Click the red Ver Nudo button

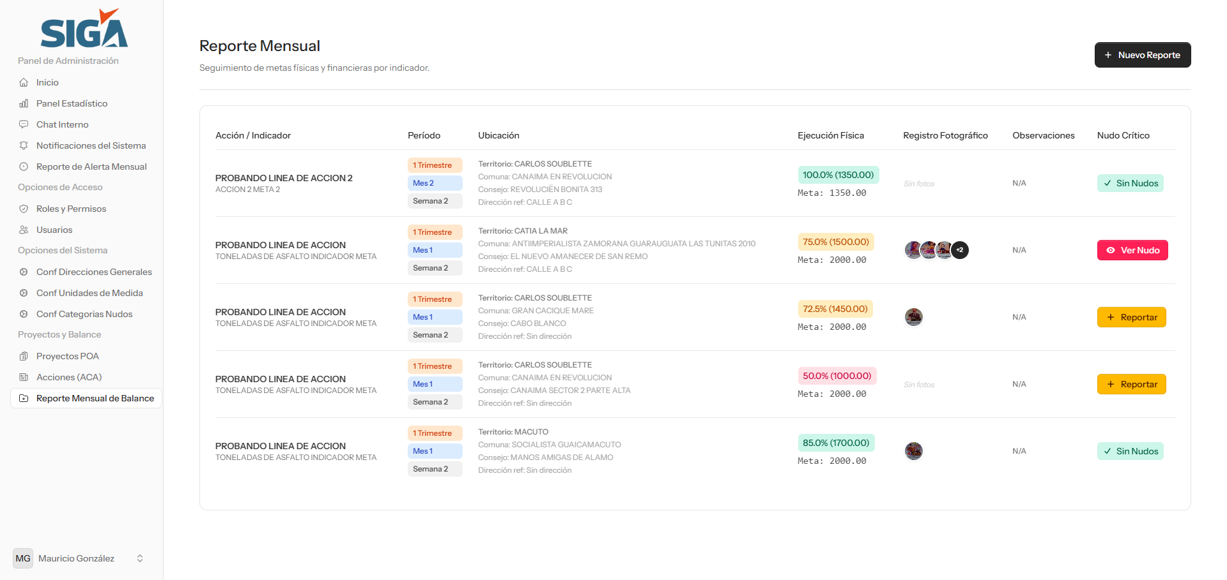[1132, 250]
